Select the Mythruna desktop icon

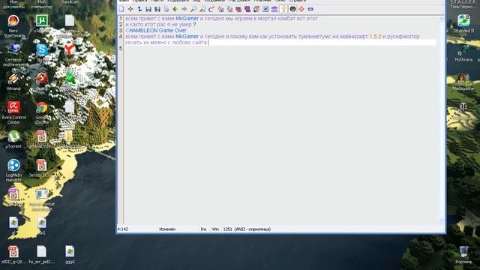463,53
